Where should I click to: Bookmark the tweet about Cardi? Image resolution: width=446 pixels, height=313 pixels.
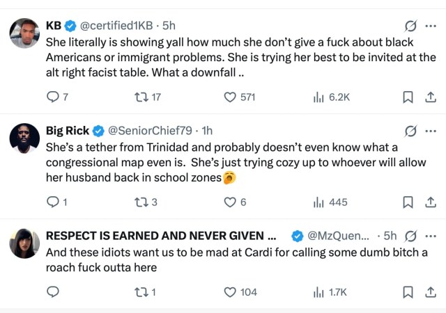point(408,292)
